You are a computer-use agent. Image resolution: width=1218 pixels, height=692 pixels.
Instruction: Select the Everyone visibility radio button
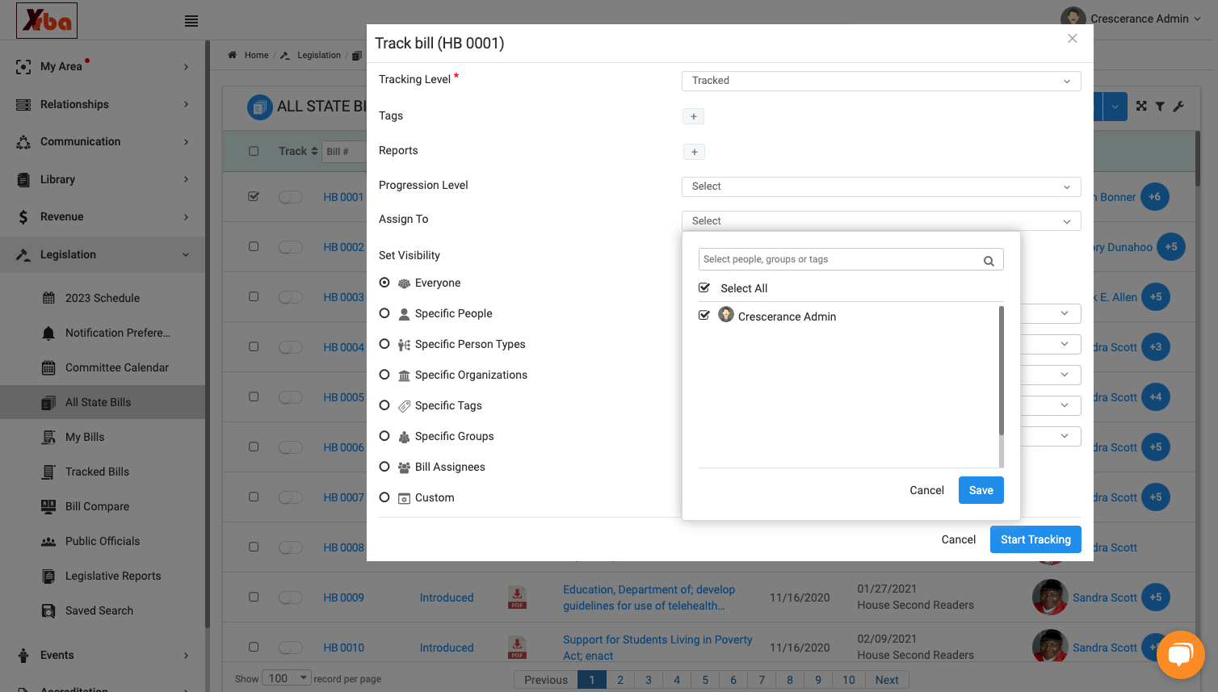coord(384,283)
